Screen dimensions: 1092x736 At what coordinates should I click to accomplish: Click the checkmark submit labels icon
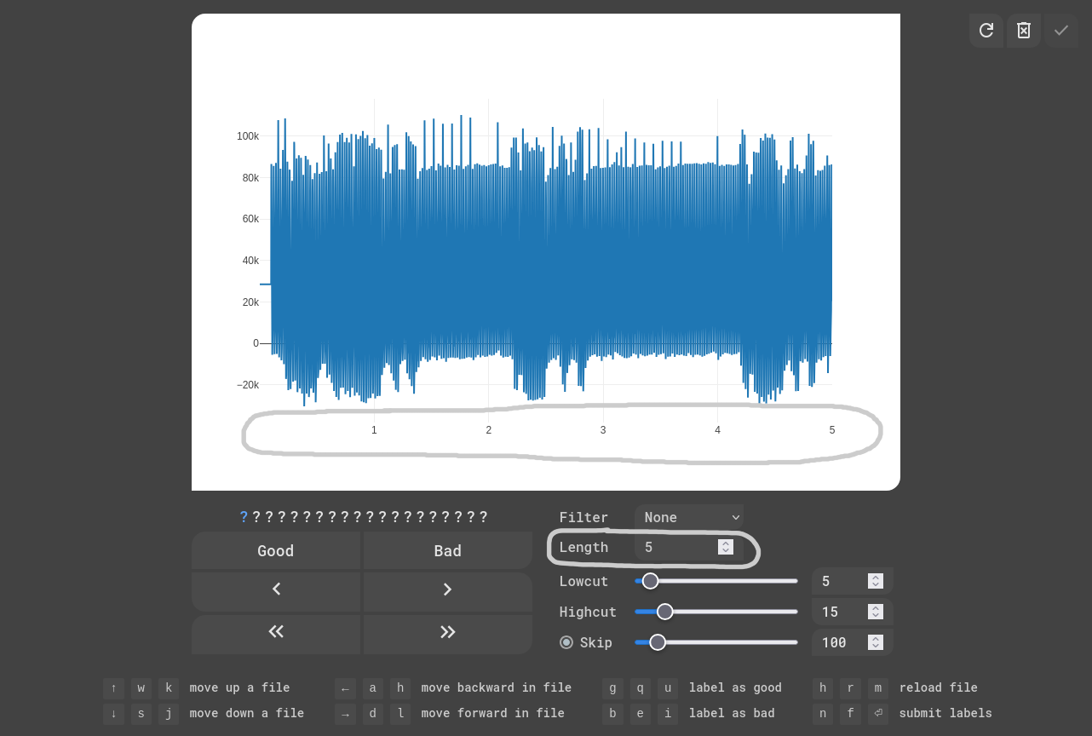[x=1061, y=31]
